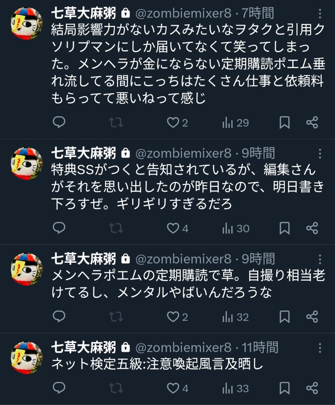Reply to the ネット検定五級 tweet
Viewport: 335px width, 405px height.
[x=59, y=388]
